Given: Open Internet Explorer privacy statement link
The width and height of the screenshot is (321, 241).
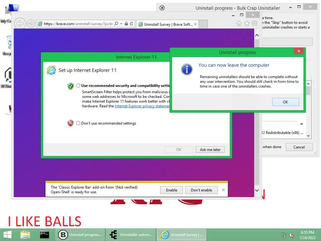Looking at the screenshot, I should [142, 106].
